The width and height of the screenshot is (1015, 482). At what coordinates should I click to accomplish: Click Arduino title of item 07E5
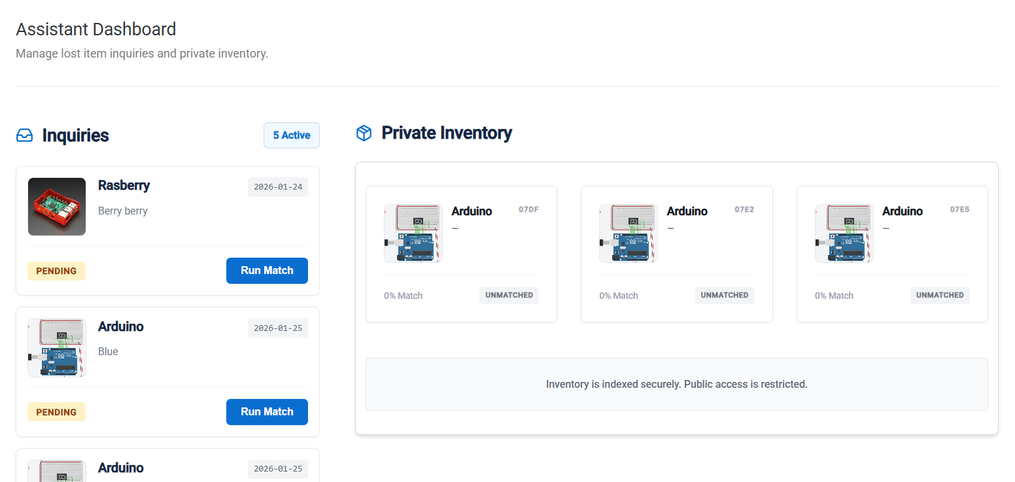903,211
